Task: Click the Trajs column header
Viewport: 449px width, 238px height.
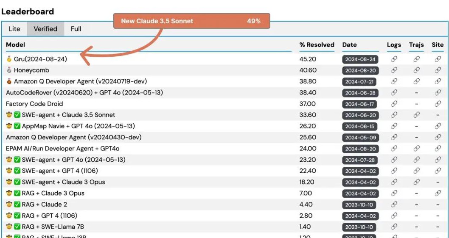Action: [x=416, y=45]
